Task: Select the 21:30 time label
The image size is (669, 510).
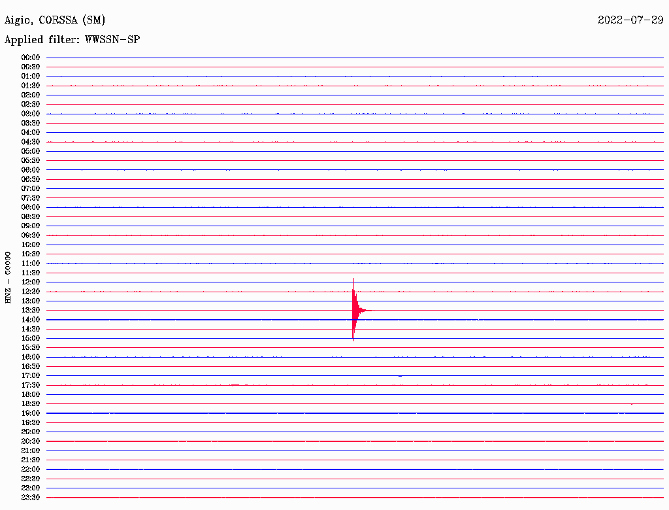Action: coord(31,460)
